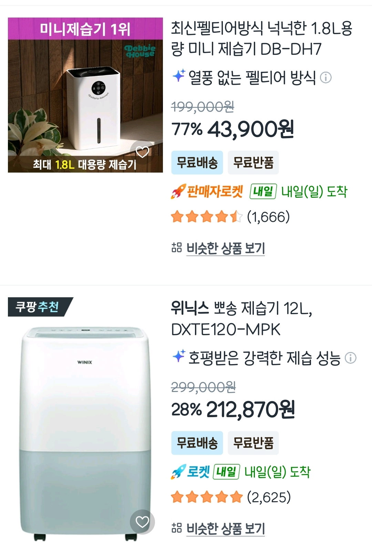Toggle wishlist heart on Winix dehumidifier image
This screenshot has height=557, width=372.
point(142,522)
